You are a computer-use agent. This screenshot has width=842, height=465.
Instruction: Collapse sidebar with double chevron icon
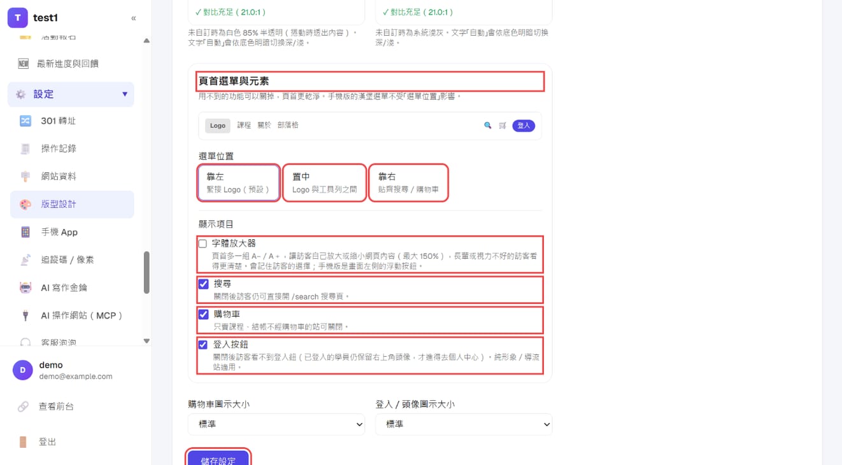(x=133, y=18)
